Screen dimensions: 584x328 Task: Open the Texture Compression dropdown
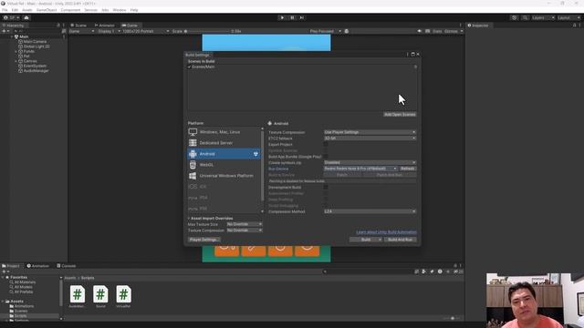pyautogui.click(x=370, y=132)
